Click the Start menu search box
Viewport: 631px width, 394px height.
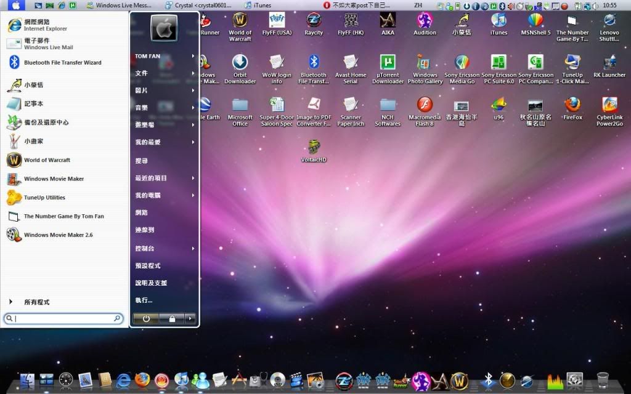click(x=63, y=318)
